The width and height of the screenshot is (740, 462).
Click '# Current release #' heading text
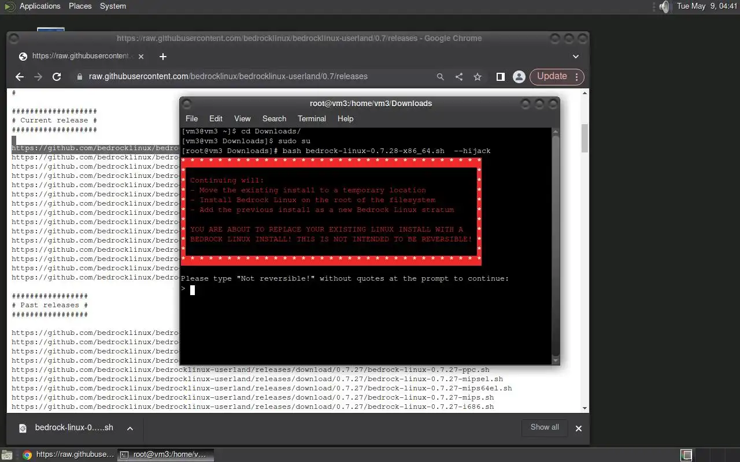54,120
